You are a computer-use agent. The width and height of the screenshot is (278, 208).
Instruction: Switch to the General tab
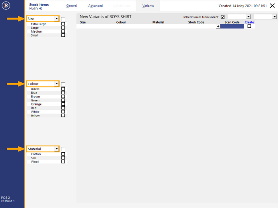pos(72,6)
